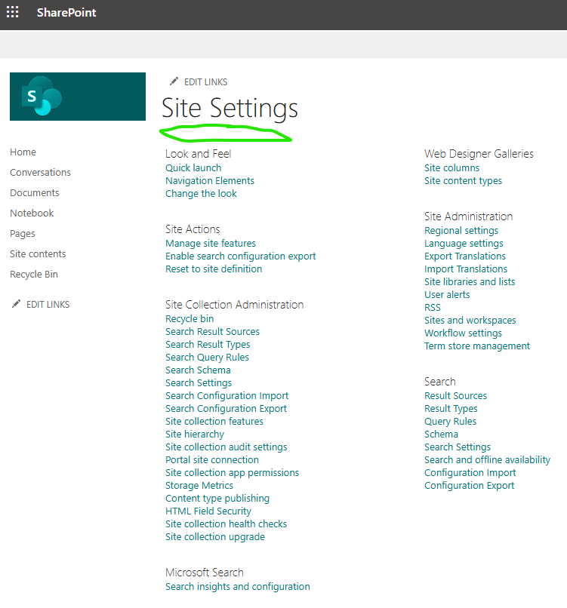This screenshot has height=608, width=567.
Task: Click Change the look
Action: [x=201, y=194]
